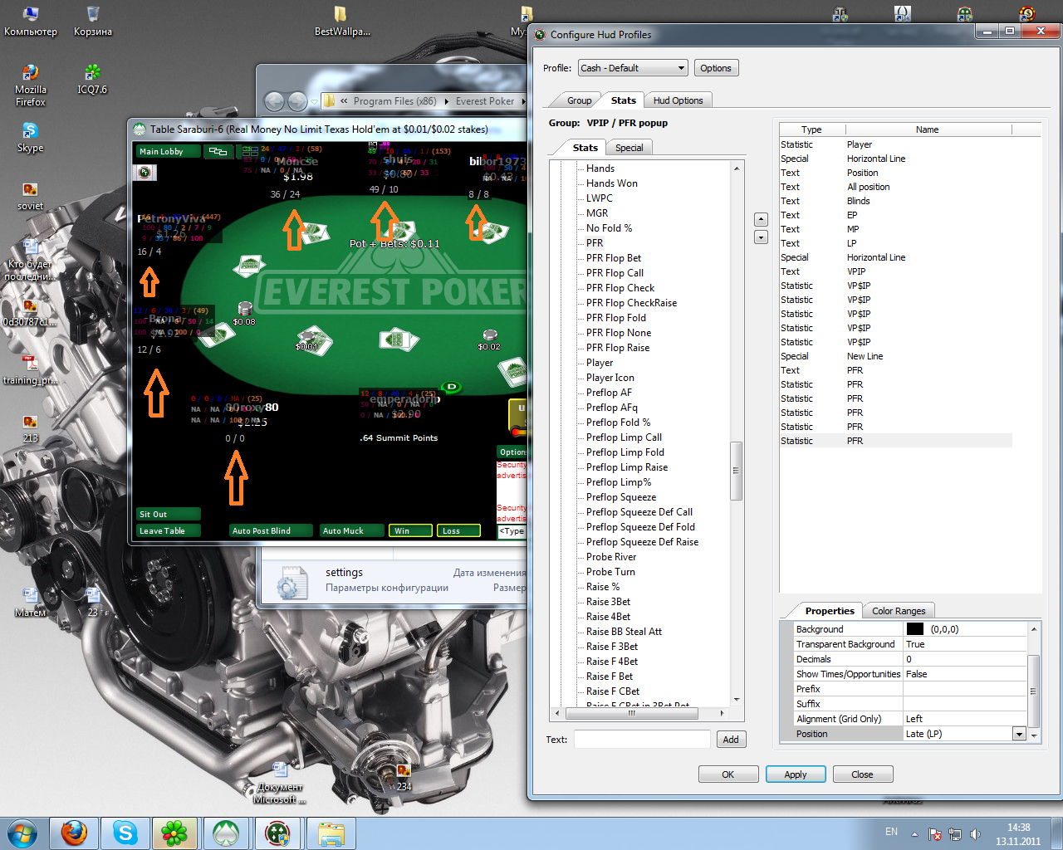The width and height of the screenshot is (1063, 850).
Task: Open the Компьютер desktop icon
Action: 31,22
